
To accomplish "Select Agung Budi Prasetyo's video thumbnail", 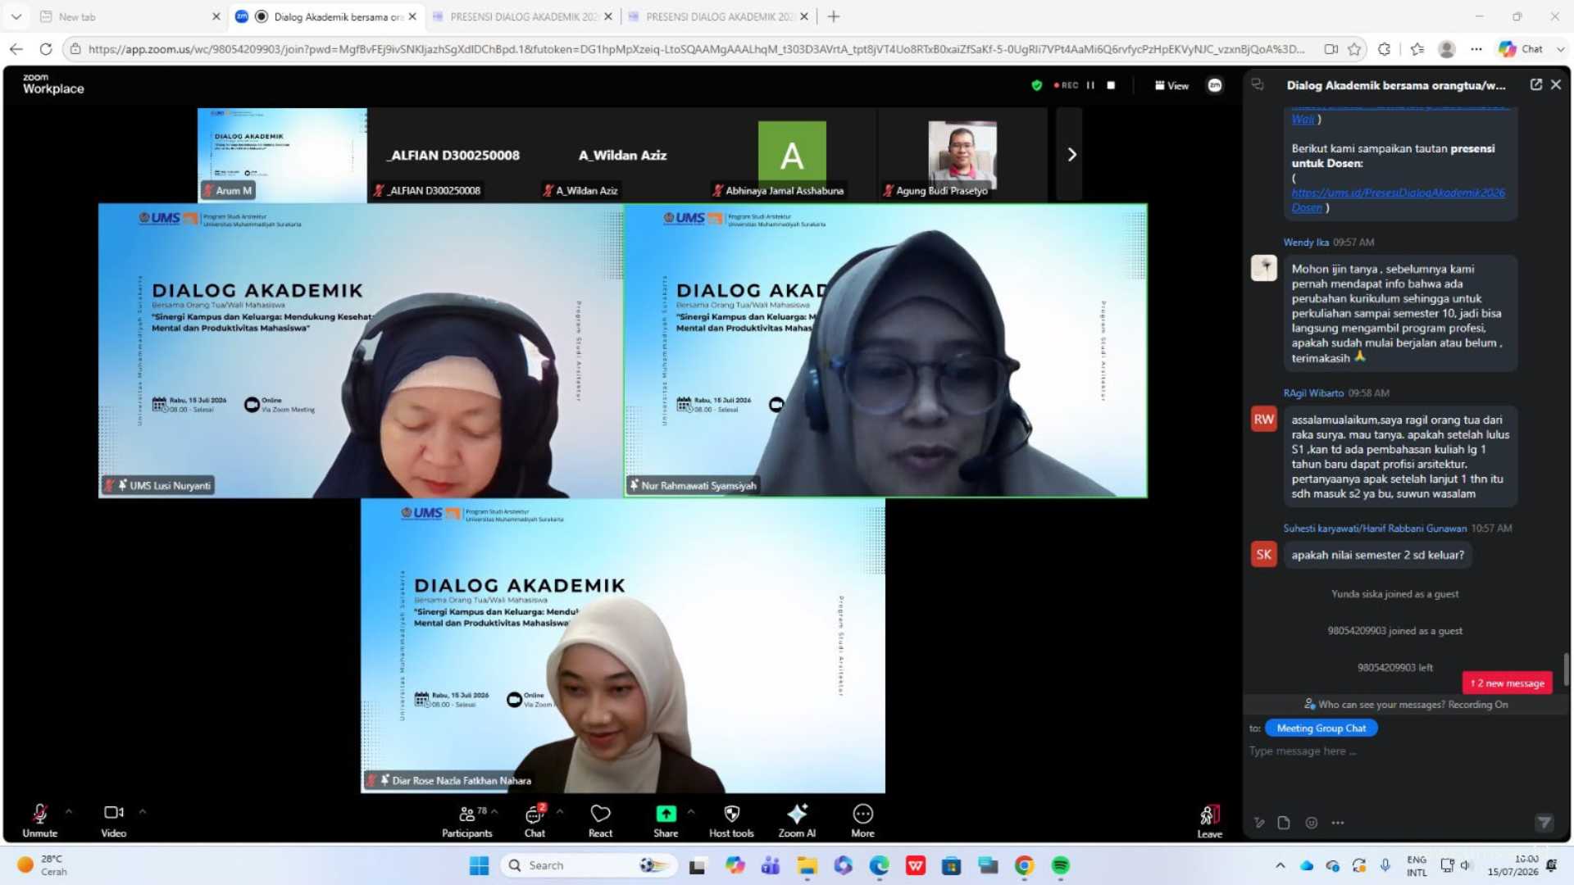I will tap(962, 154).
